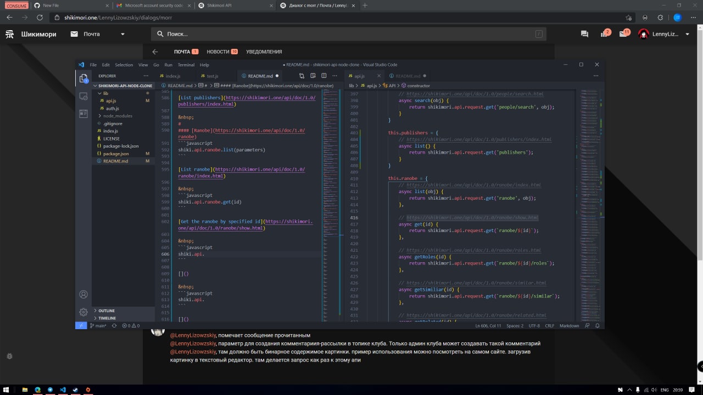Expand the TIMELINE section
The image size is (703, 395).
(123, 318)
